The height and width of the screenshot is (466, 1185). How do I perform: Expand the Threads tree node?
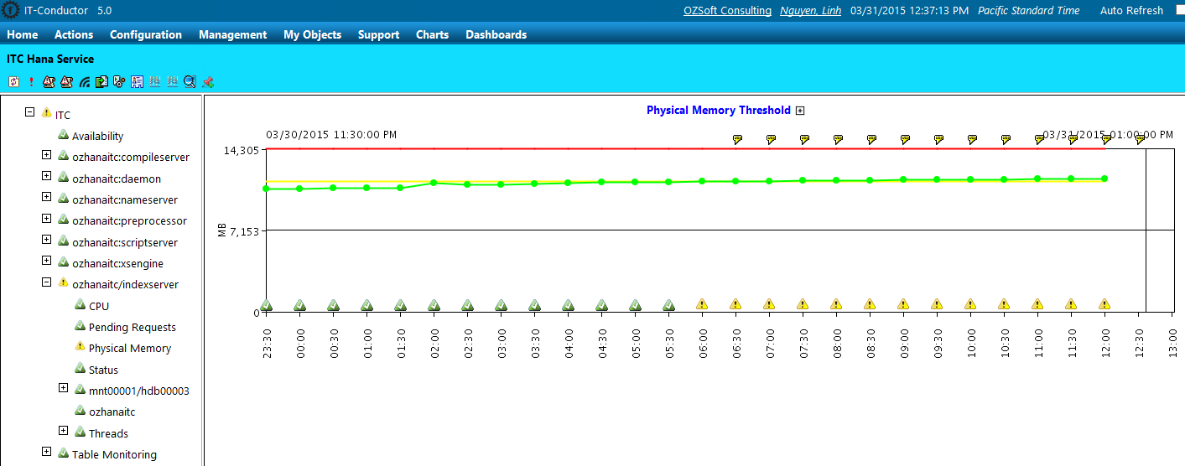[x=64, y=431]
